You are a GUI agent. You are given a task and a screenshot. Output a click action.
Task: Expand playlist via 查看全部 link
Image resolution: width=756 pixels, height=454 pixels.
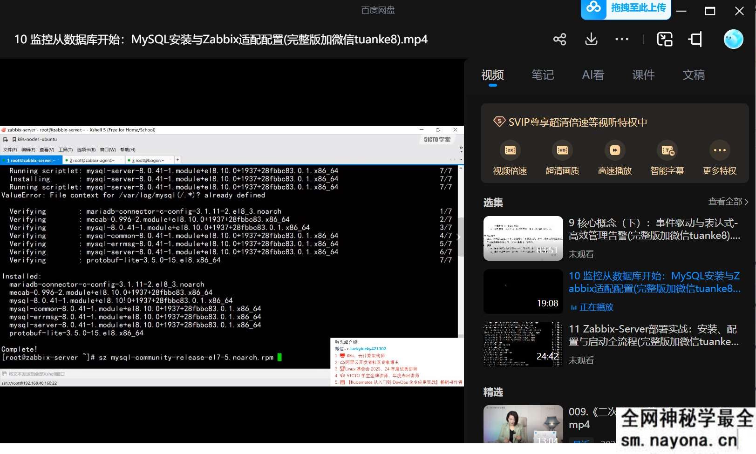[x=728, y=202]
